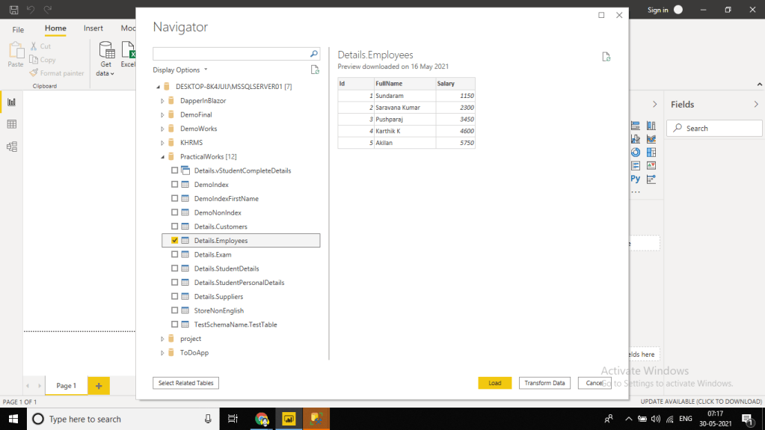Screen dimensions: 765x430
Task: Switch to the Insert ribbon tab
Action: tap(93, 28)
